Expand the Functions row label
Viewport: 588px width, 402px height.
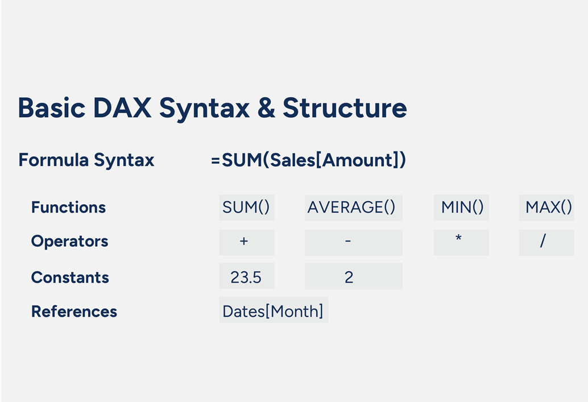point(68,208)
